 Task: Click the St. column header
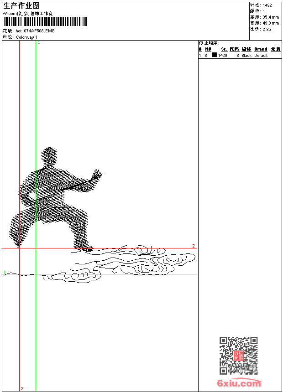coord(224,49)
